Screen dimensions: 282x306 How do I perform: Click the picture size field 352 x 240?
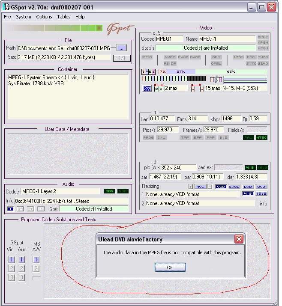(178, 168)
